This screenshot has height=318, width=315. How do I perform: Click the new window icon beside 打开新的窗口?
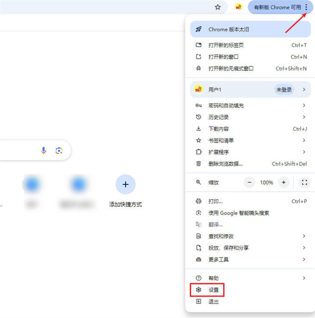[198, 57]
